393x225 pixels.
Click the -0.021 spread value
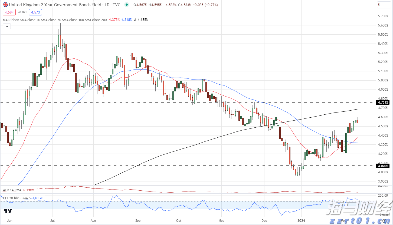point(22,12)
